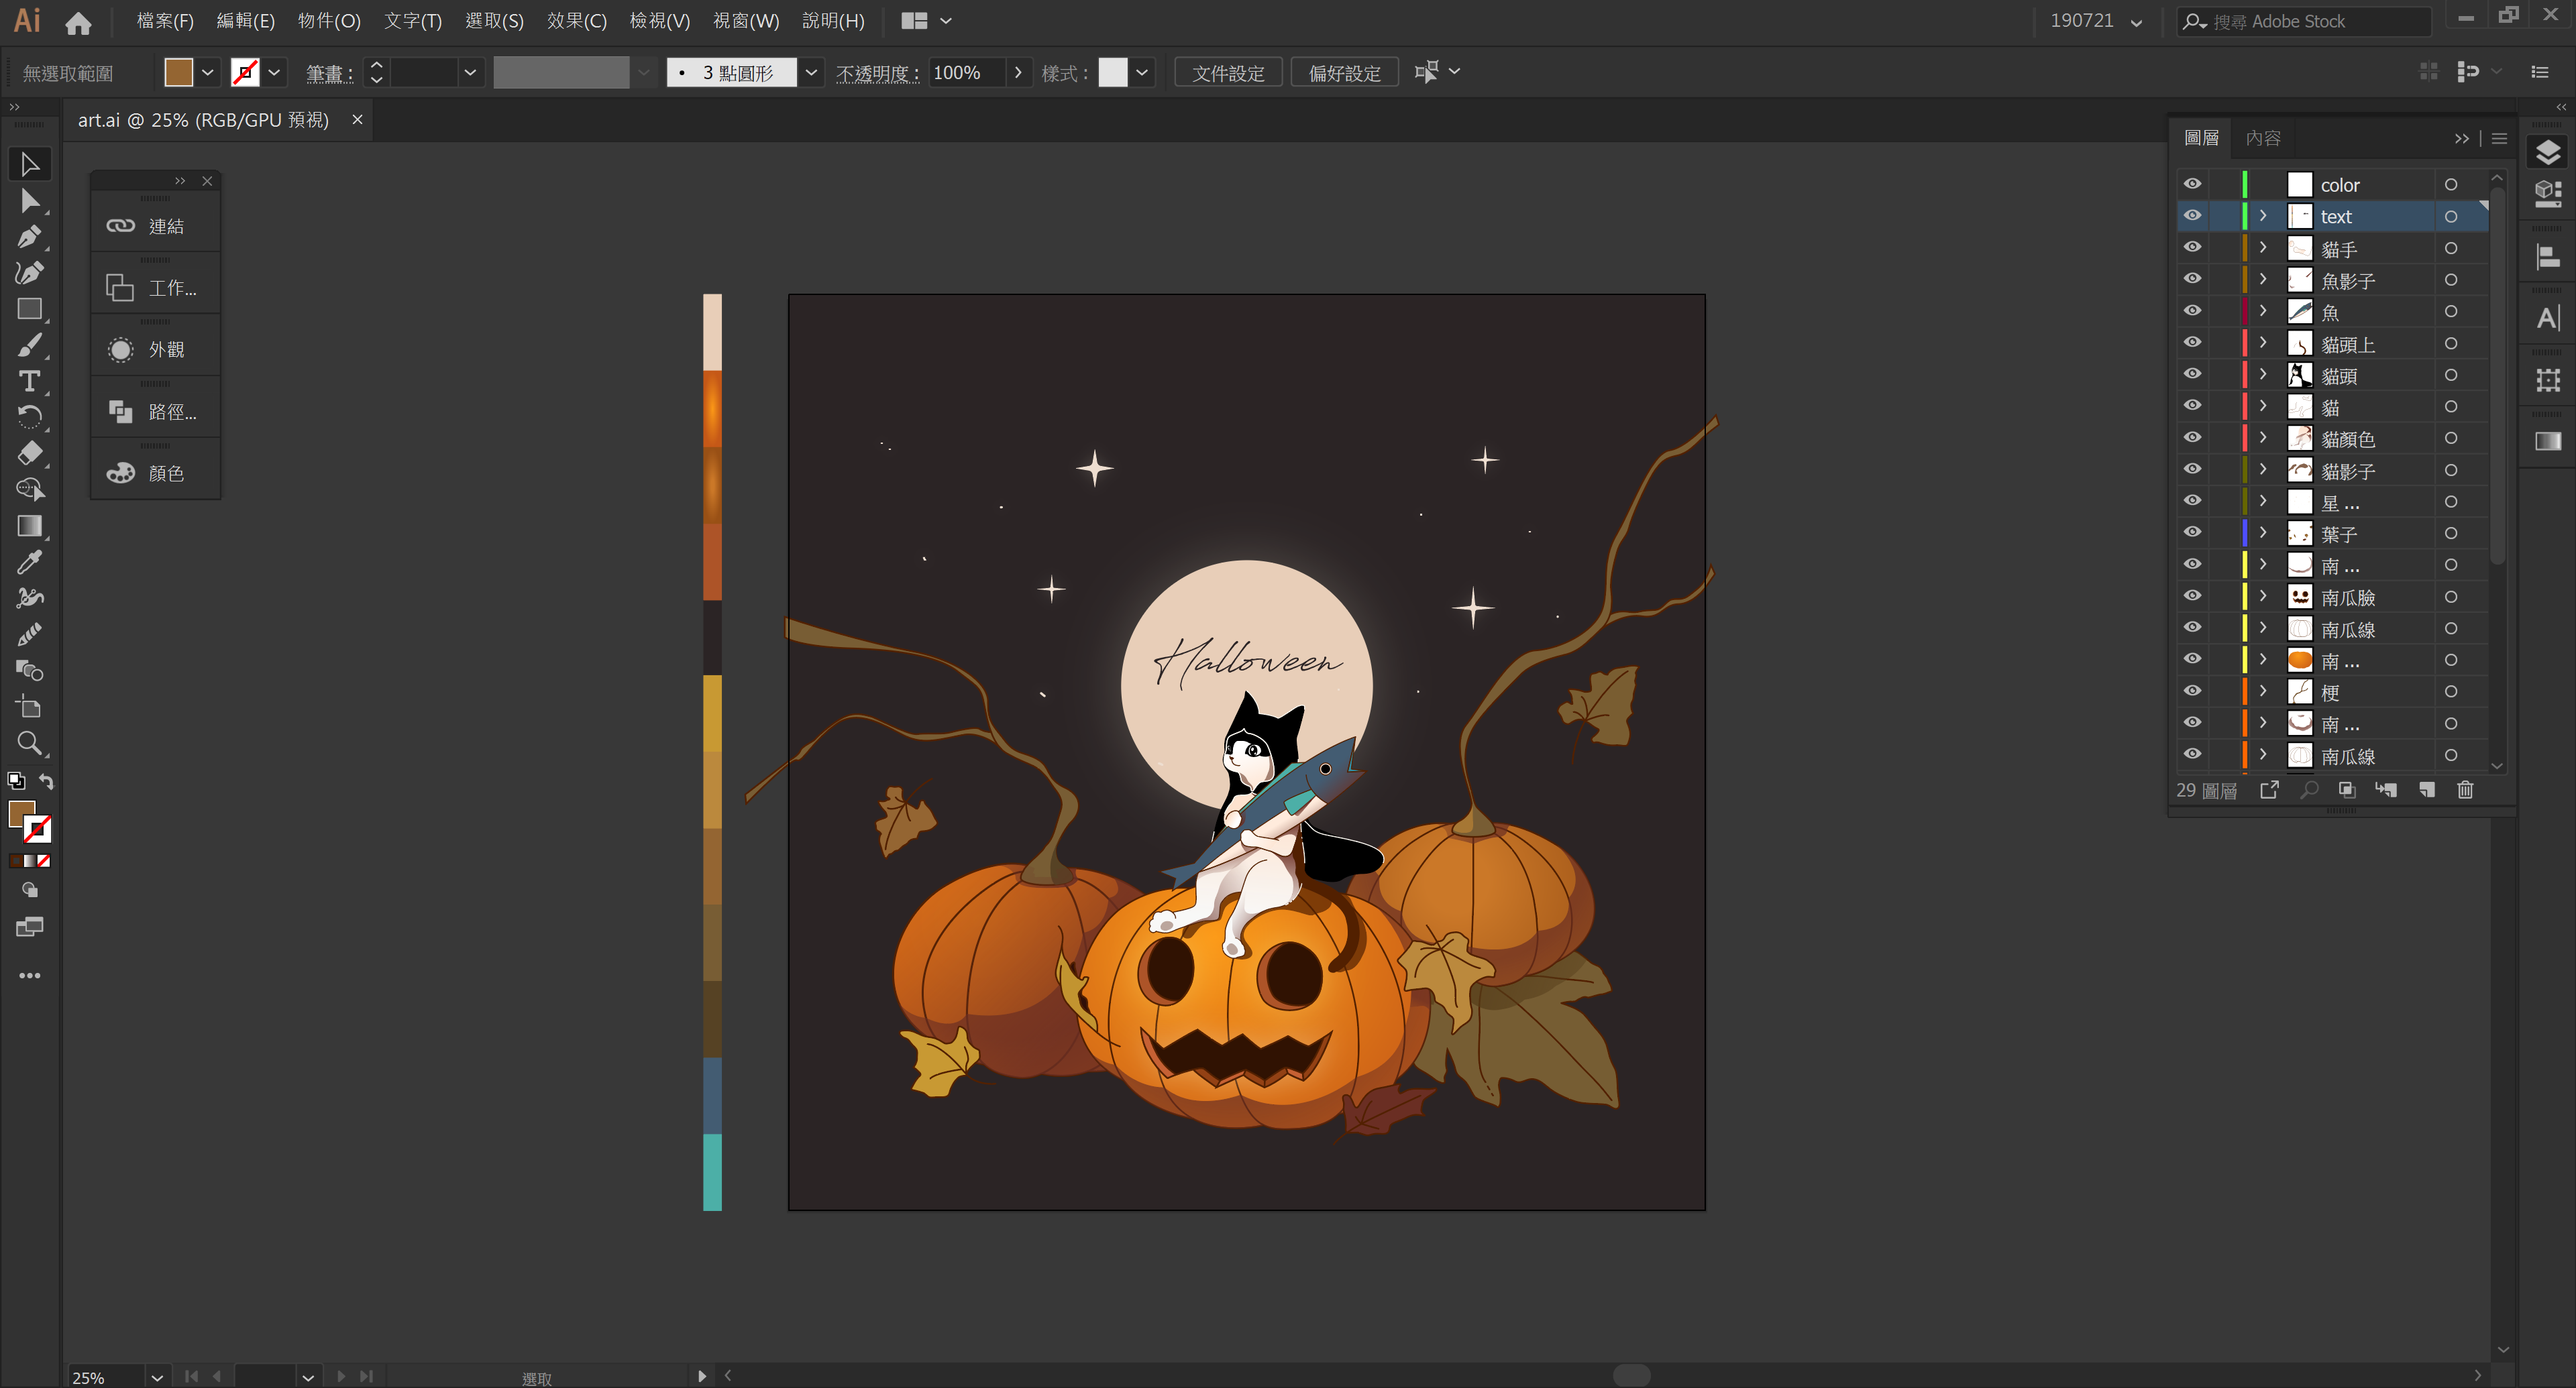
Task: Open the fill color dropdown arrow
Action: (x=208, y=72)
